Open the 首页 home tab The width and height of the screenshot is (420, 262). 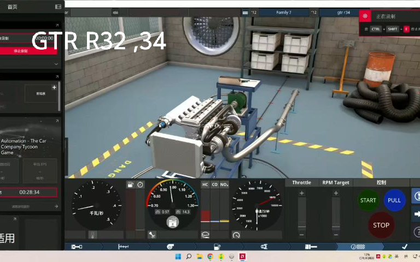[13, 7]
